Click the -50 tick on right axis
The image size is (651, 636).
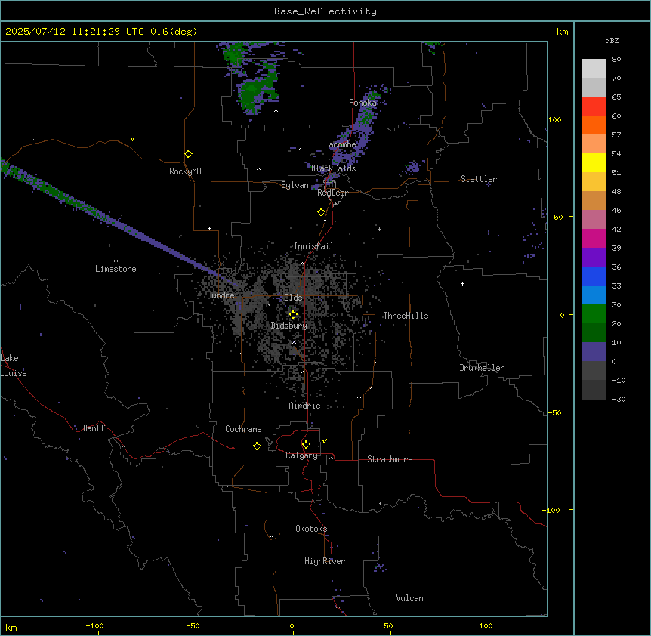tap(555, 412)
